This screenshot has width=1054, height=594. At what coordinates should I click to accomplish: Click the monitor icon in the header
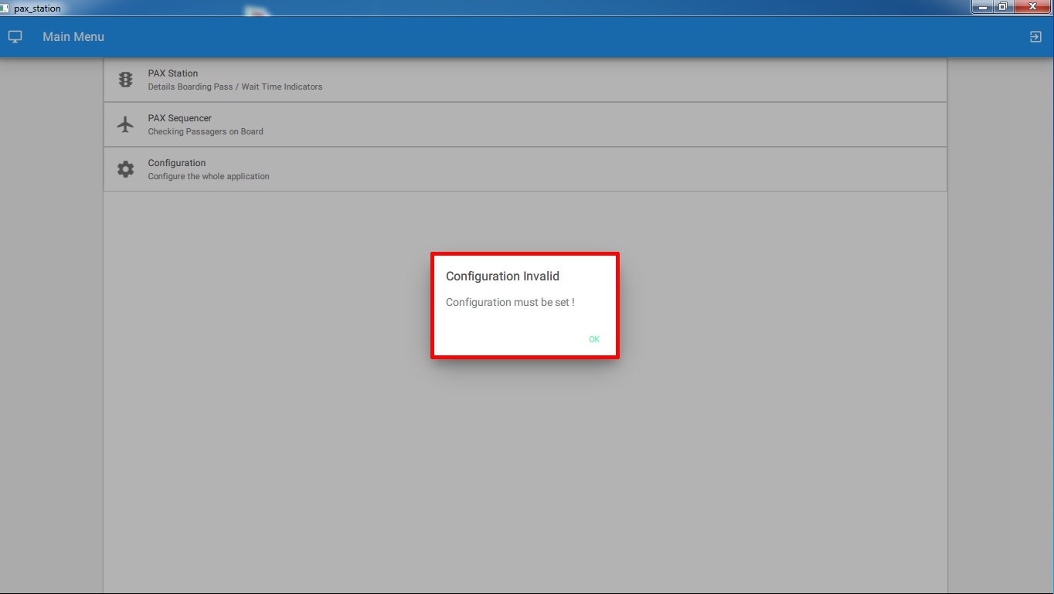click(15, 36)
